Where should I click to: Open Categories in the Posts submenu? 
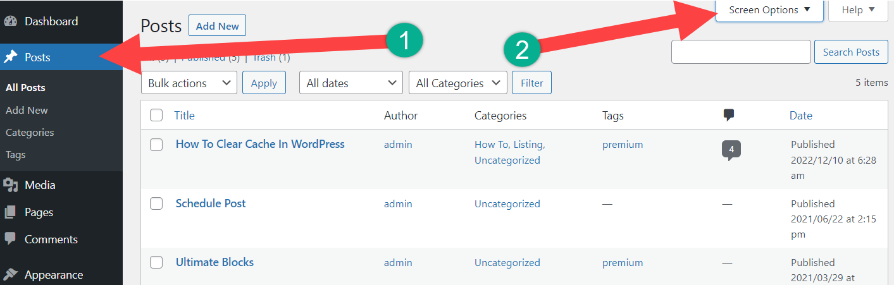point(30,133)
